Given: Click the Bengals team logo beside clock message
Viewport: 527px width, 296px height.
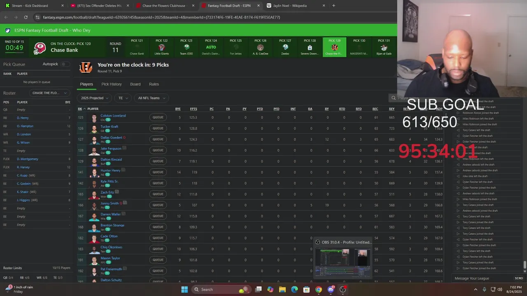Looking at the screenshot, I should pos(86,68).
